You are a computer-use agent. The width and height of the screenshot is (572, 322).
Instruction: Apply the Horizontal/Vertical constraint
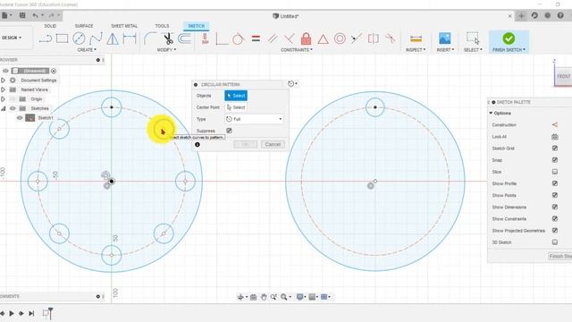tap(205, 38)
